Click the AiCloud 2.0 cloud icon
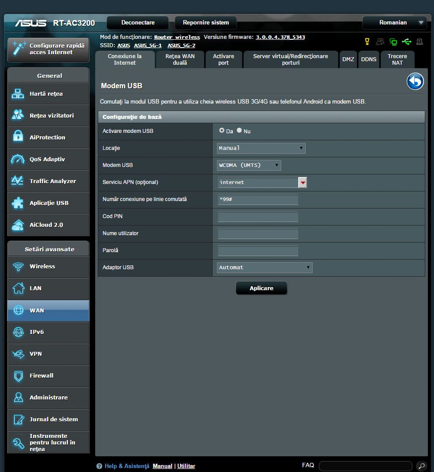434x472 pixels. 18,225
